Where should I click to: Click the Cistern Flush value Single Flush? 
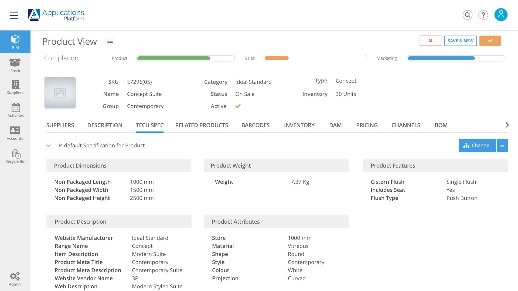coord(461,182)
